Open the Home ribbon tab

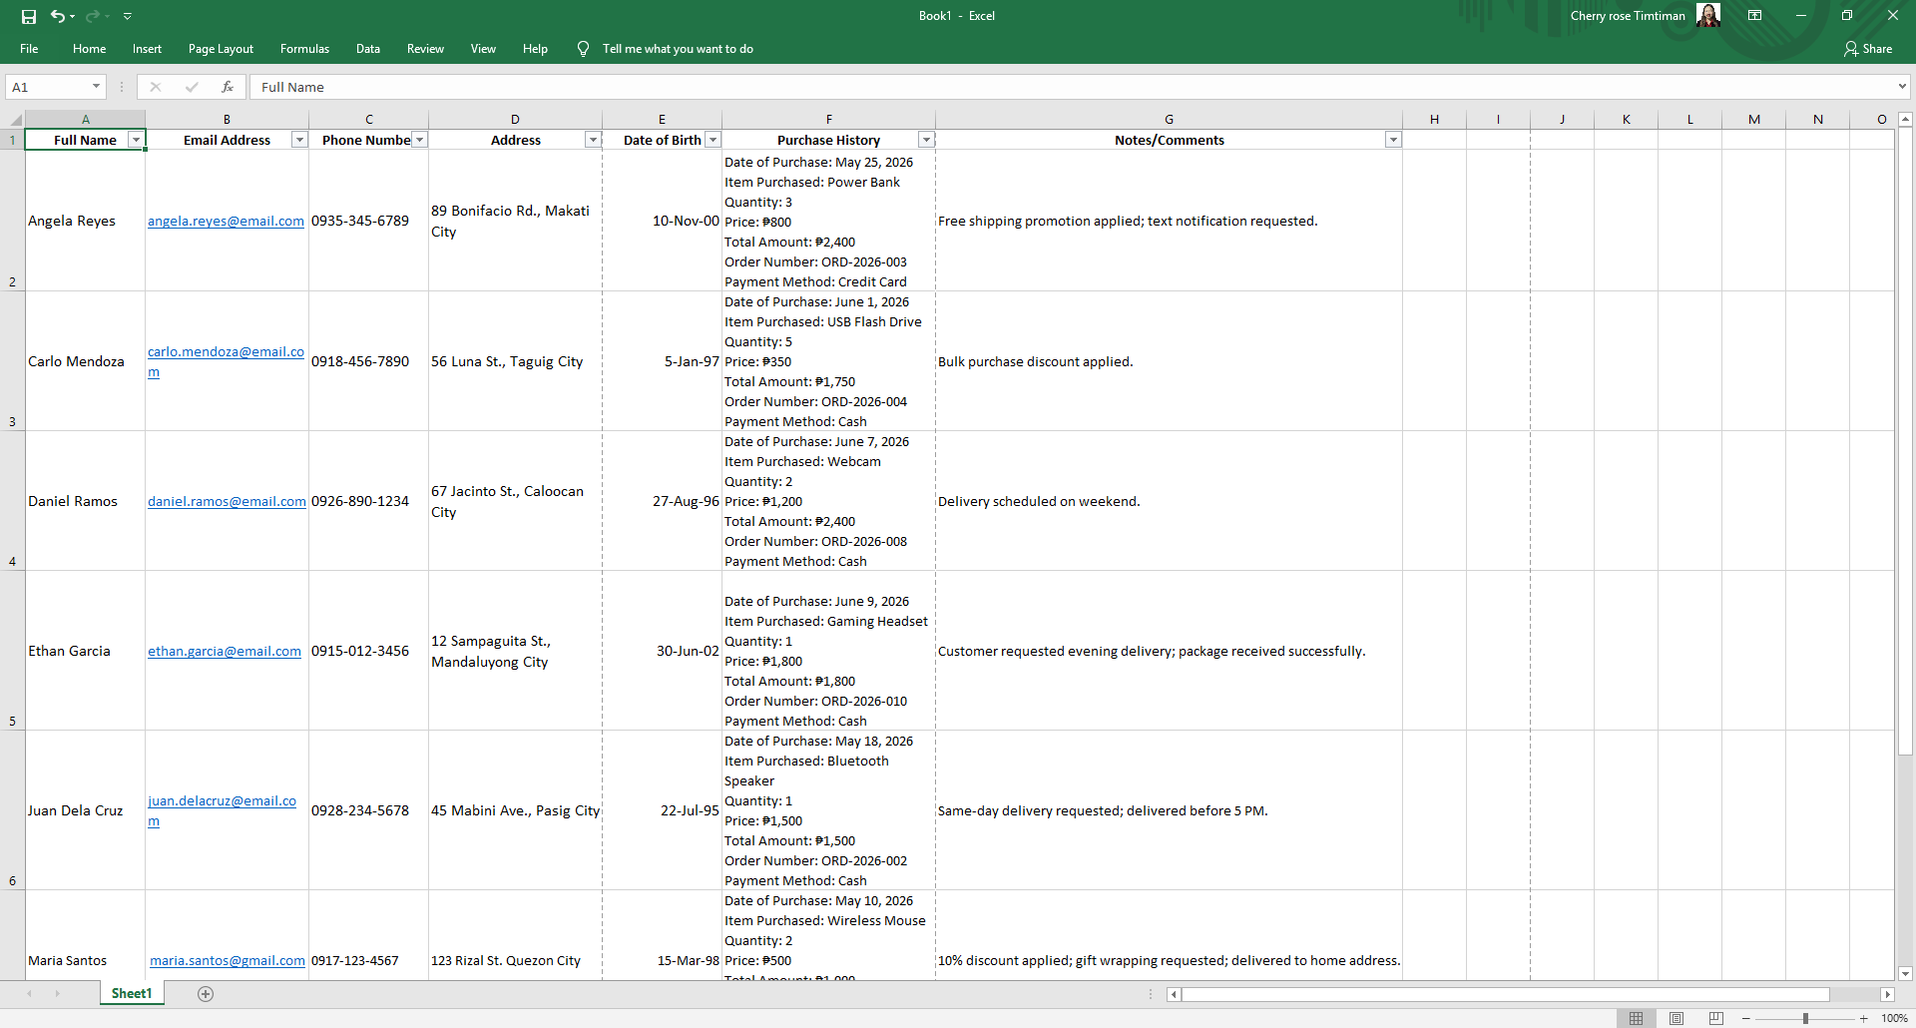tap(89, 49)
